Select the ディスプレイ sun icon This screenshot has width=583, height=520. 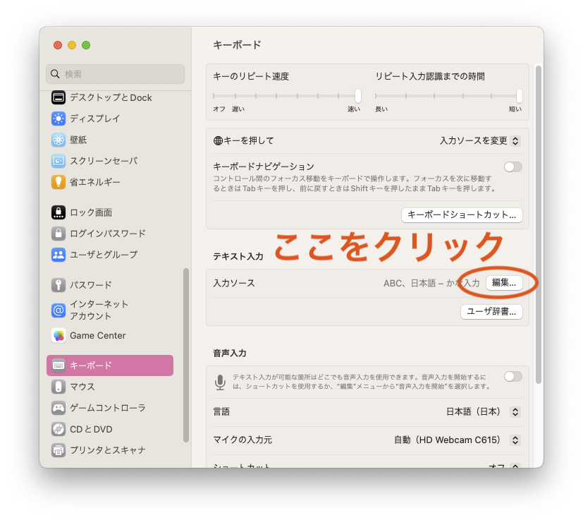(x=59, y=119)
